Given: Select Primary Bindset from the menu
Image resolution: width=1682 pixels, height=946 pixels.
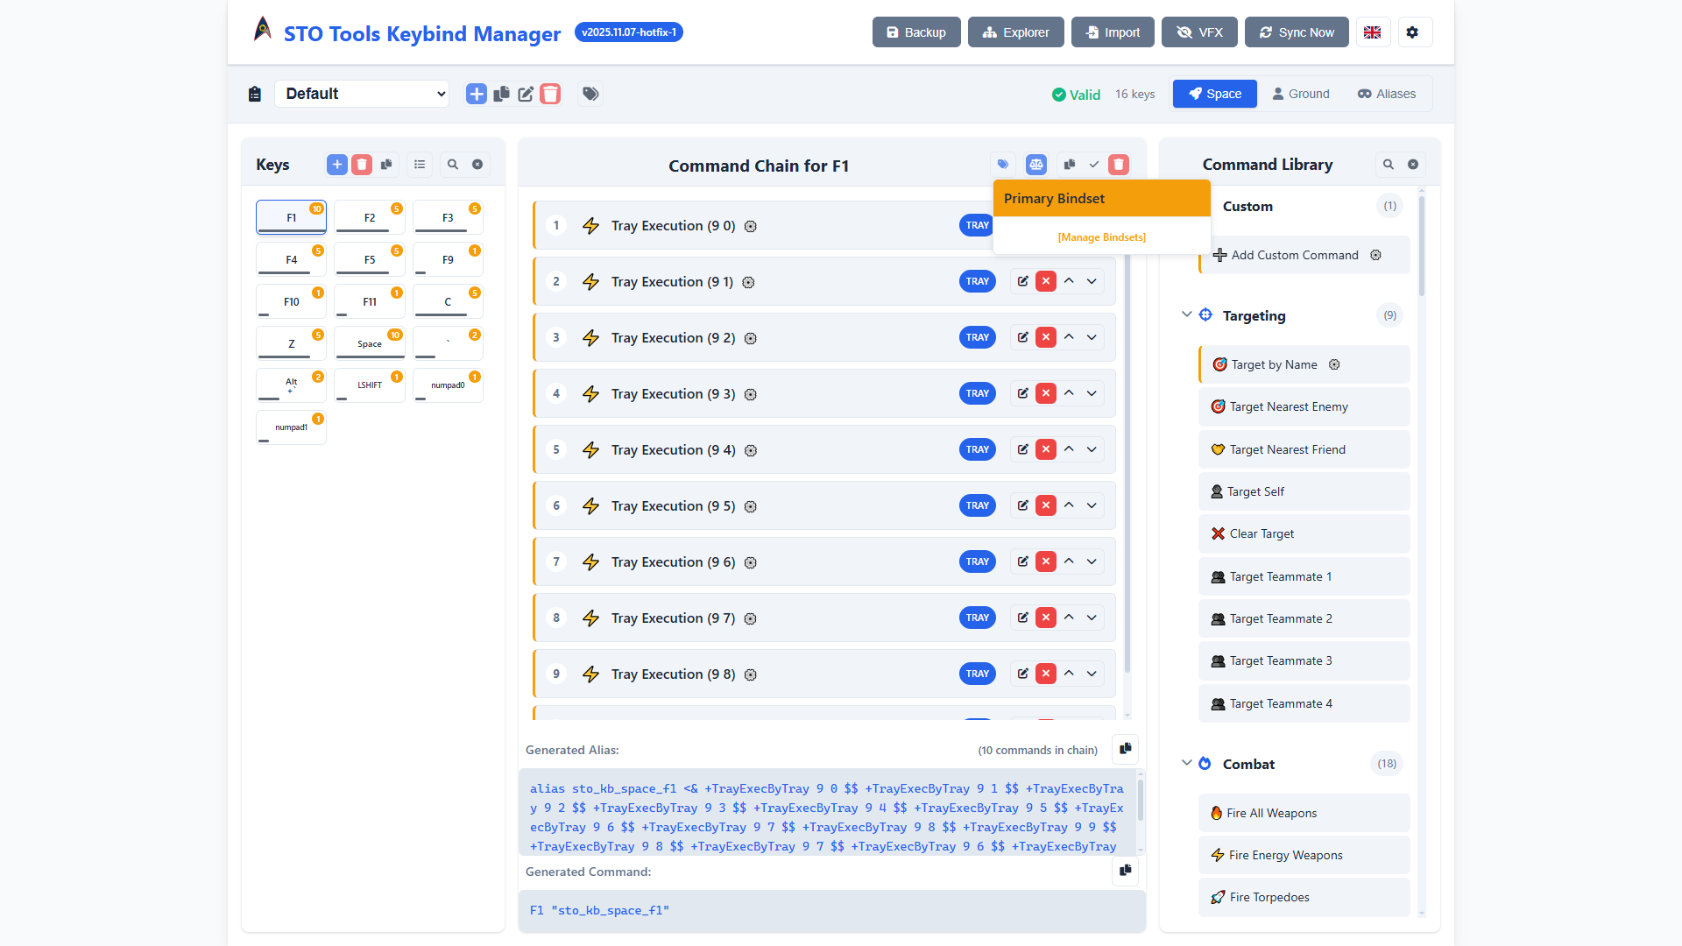Looking at the screenshot, I should pyautogui.click(x=1101, y=198).
